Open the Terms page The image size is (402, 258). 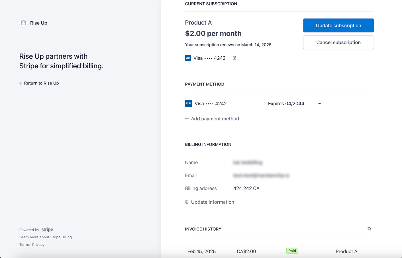(24, 244)
